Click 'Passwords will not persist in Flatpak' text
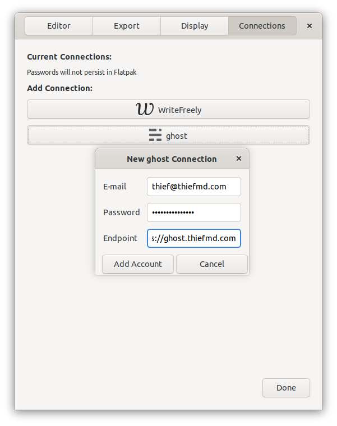 tap(82, 72)
